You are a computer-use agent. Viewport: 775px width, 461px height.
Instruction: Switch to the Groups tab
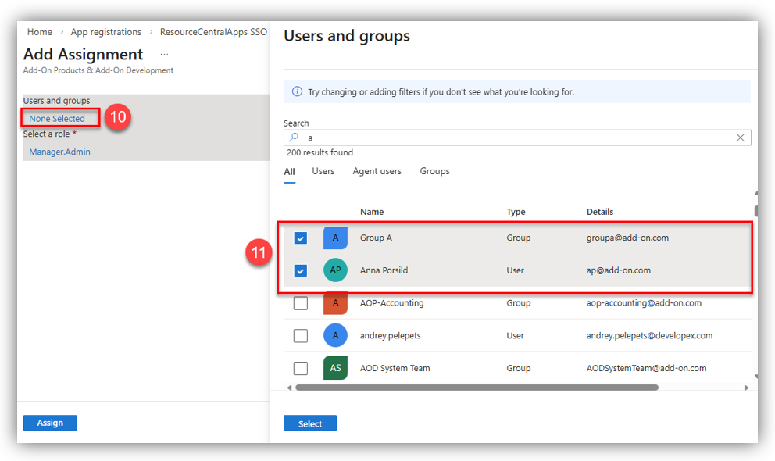434,171
